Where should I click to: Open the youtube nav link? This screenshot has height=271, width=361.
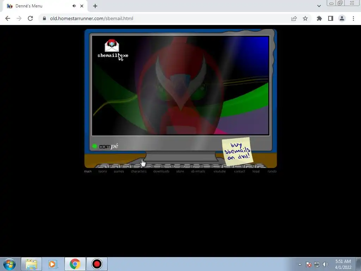coord(219,171)
